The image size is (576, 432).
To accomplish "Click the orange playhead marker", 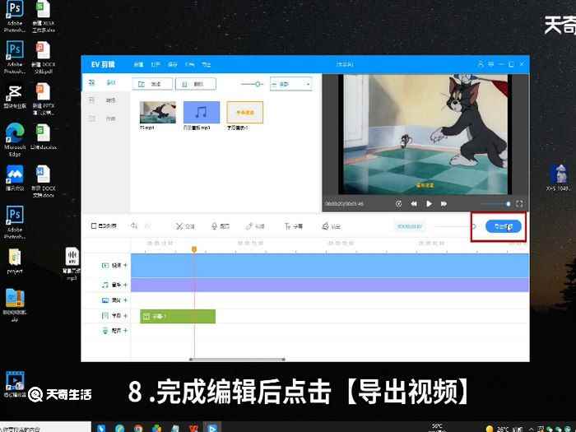I will click(x=194, y=249).
